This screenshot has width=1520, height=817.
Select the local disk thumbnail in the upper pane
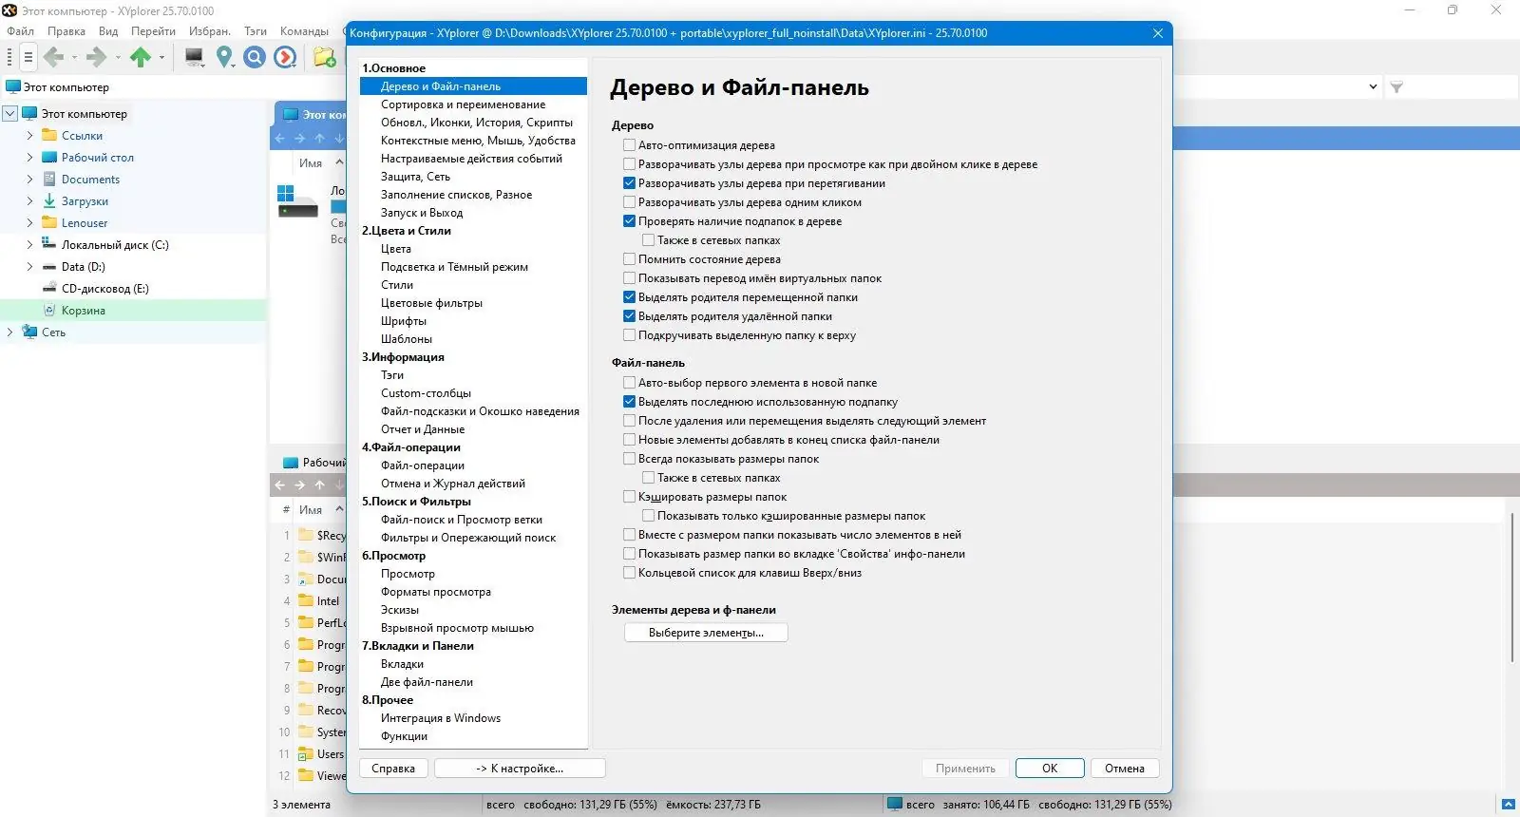tap(297, 201)
